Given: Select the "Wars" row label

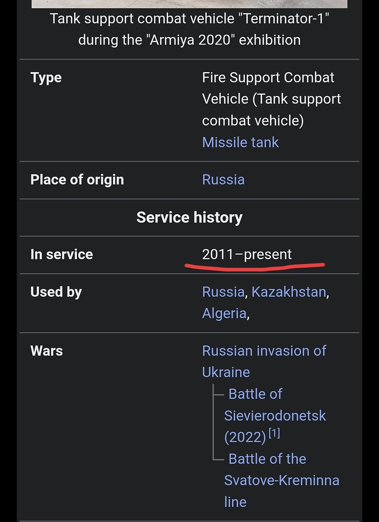Looking at the screenshot, I should 46,351.
